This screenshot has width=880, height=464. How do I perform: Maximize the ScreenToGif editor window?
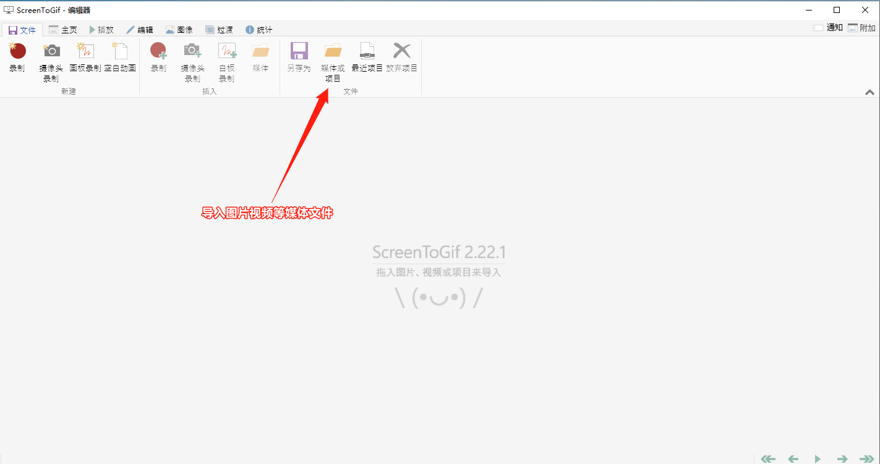click(837, 9)
